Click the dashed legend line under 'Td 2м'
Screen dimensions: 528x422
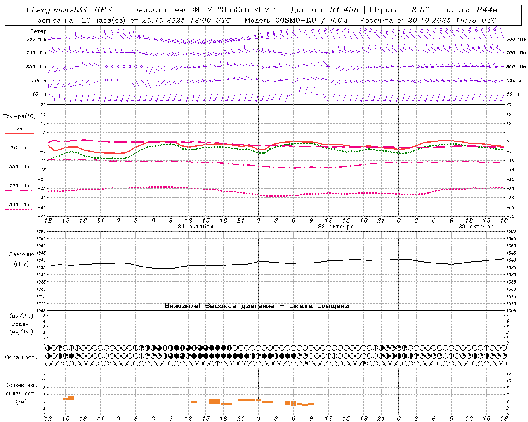click(x=18, y=152)
